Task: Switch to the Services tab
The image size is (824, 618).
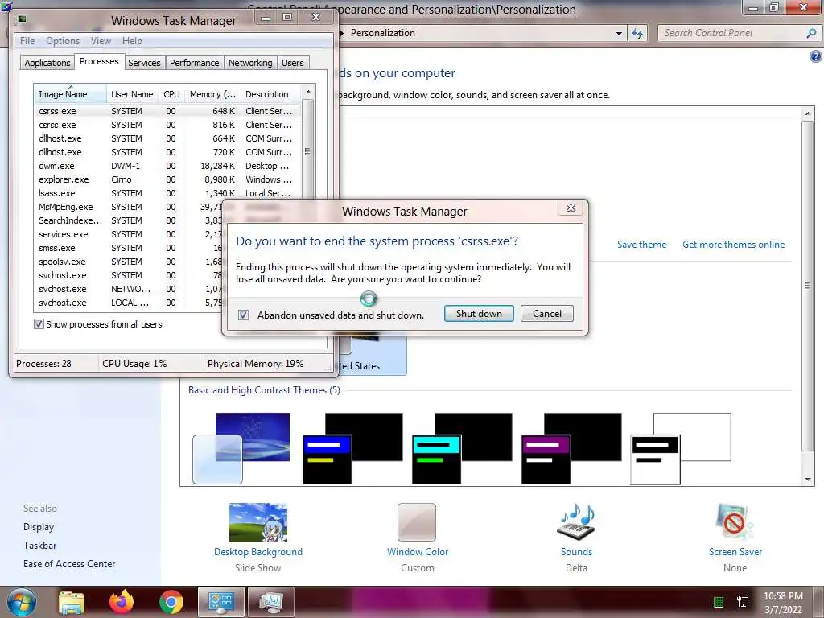Action: (x=144, y=63)
